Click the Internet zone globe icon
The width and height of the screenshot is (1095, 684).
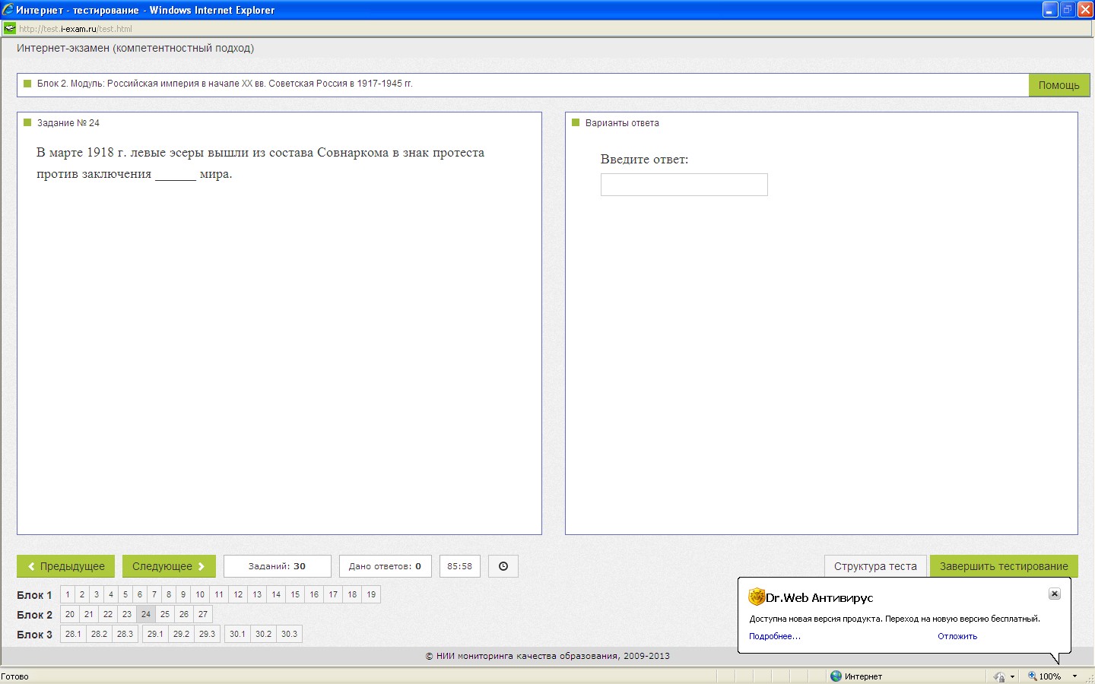pos(836,676)
